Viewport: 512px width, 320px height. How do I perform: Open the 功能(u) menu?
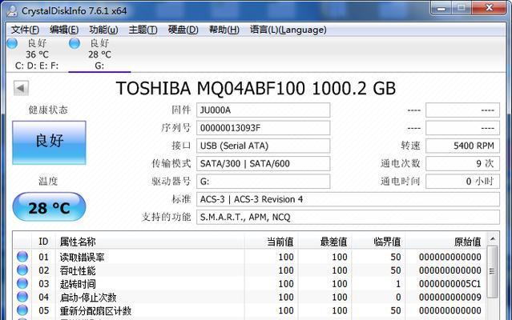[103, 30]
